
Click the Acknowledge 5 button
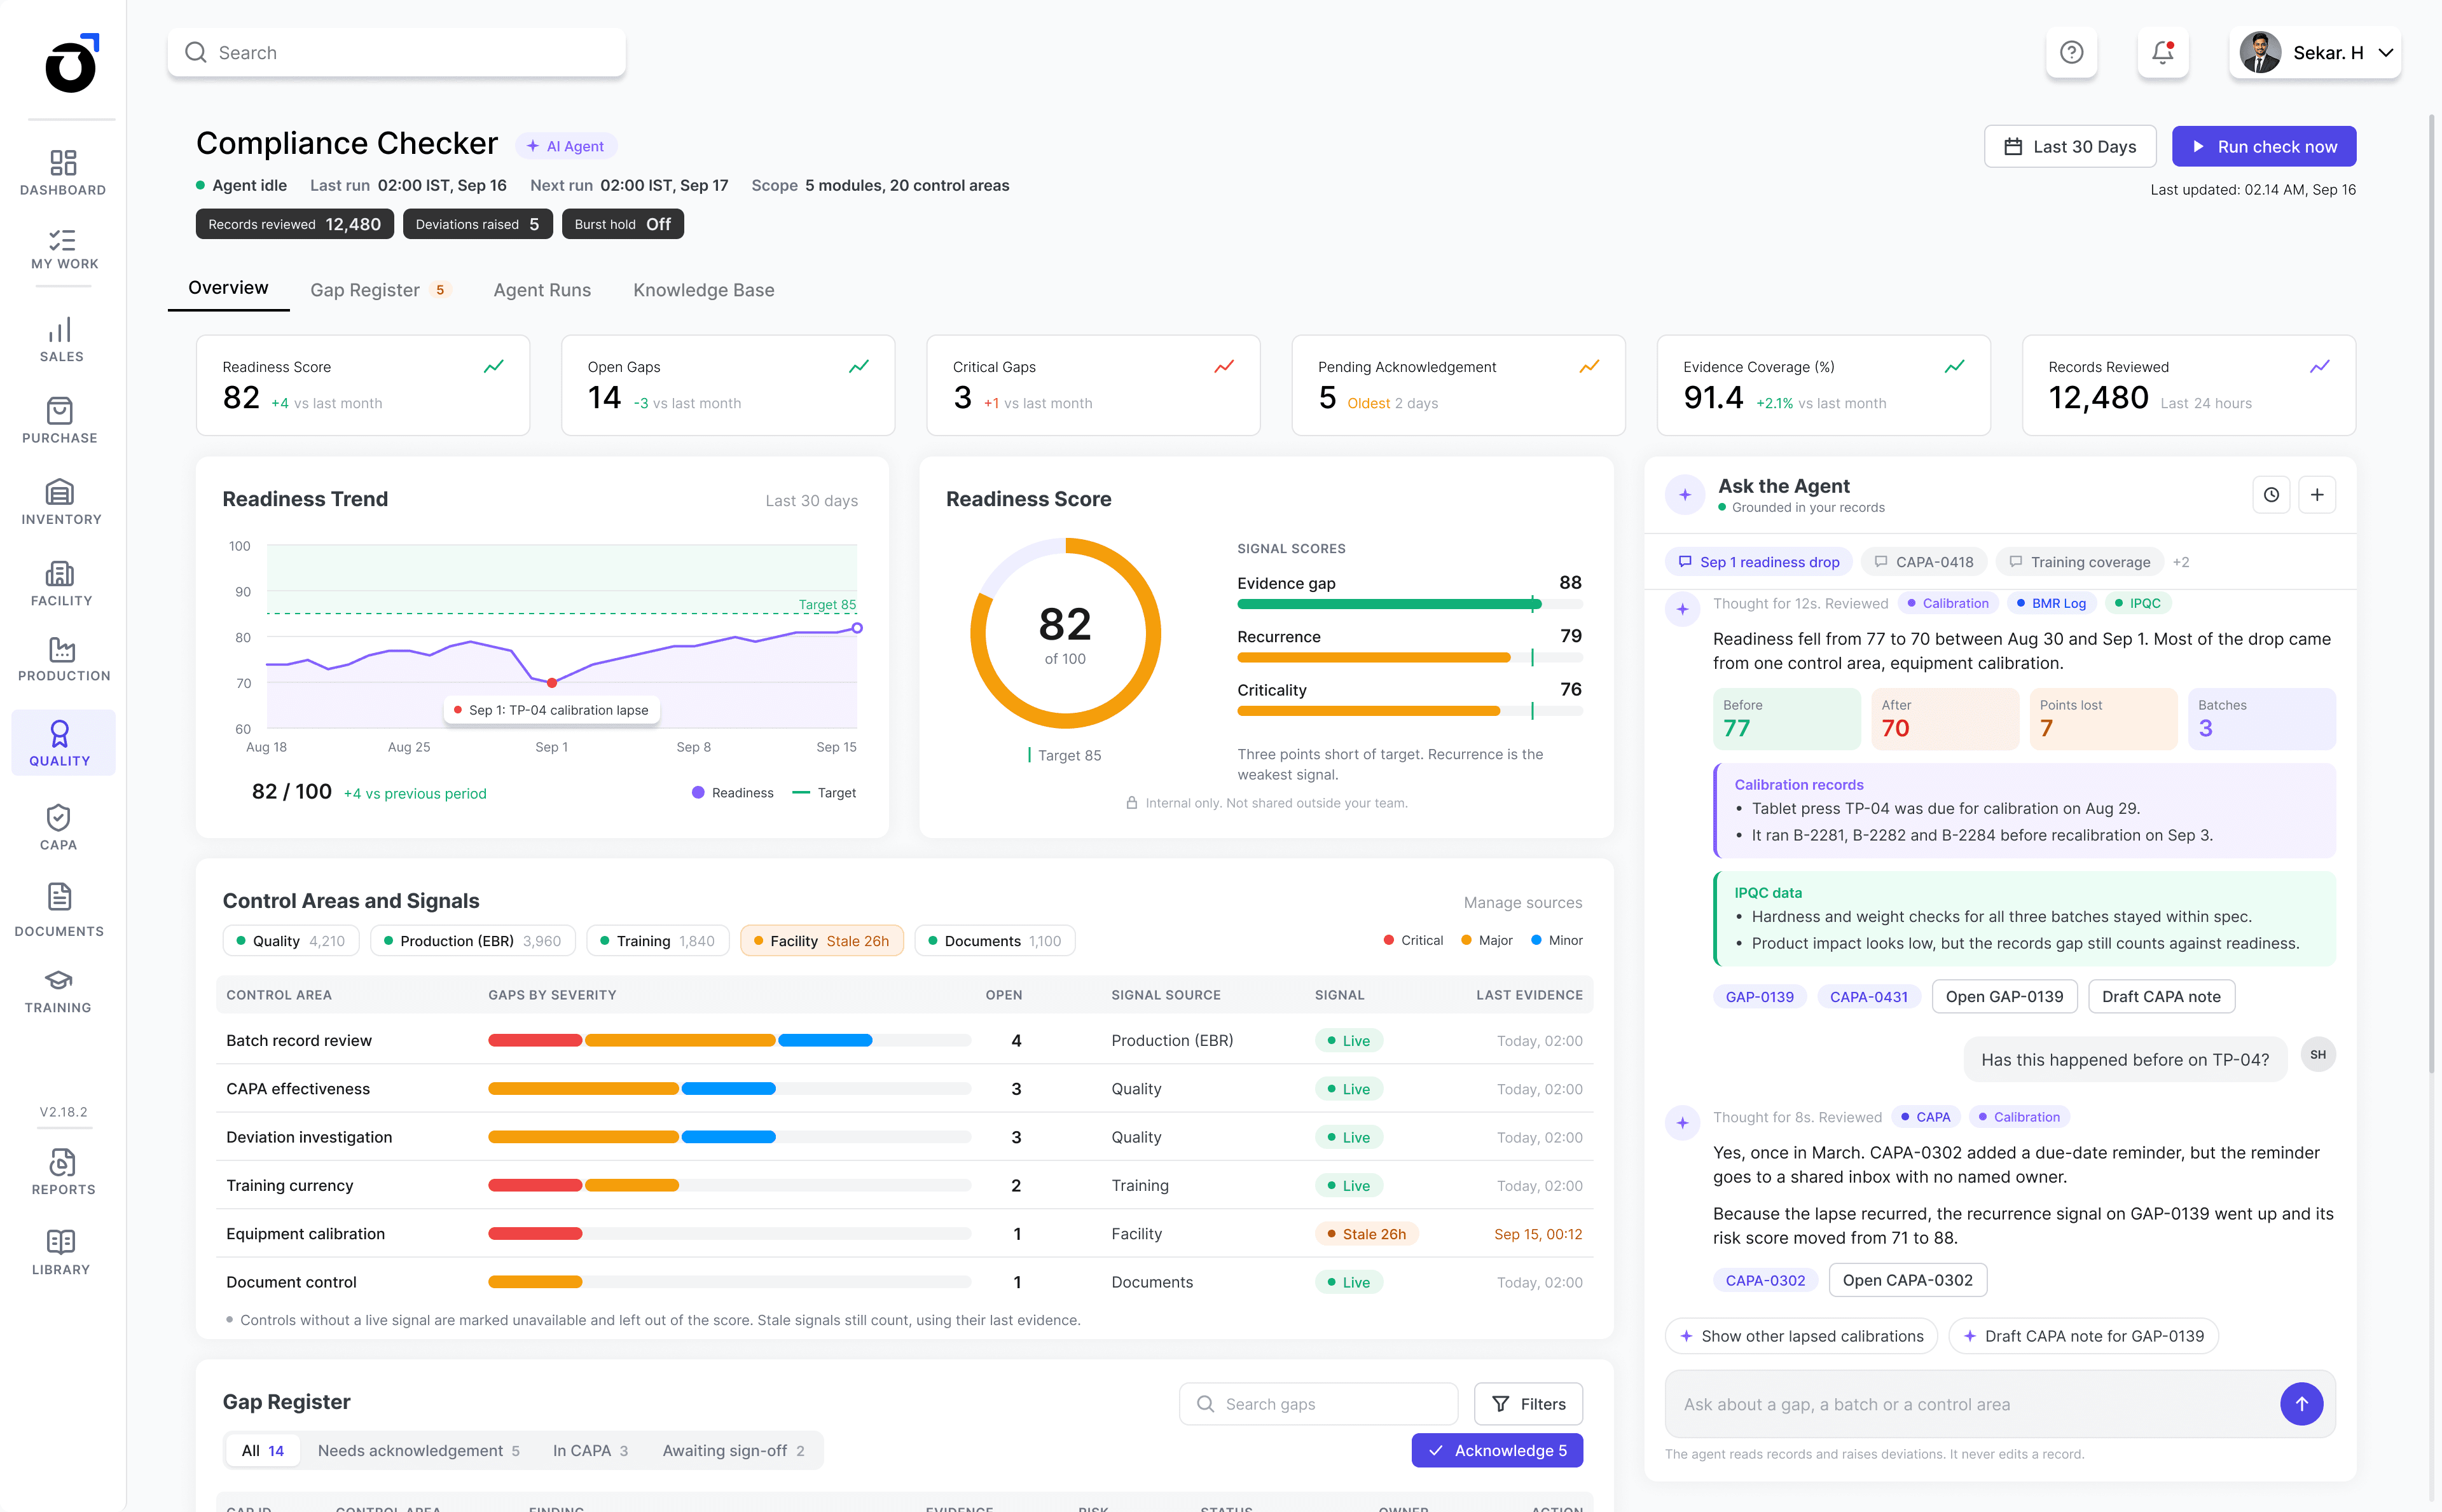[1496, 1450]
